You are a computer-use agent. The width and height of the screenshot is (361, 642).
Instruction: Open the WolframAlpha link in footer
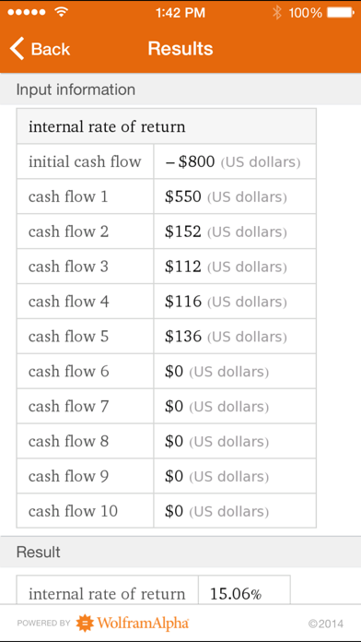[133, 624]
